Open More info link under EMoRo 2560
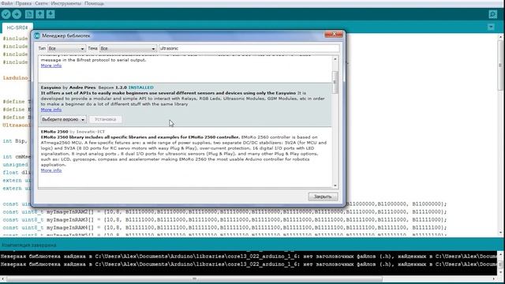The height and width of the screenshot is (284, 505). click(x=51, y=170)
